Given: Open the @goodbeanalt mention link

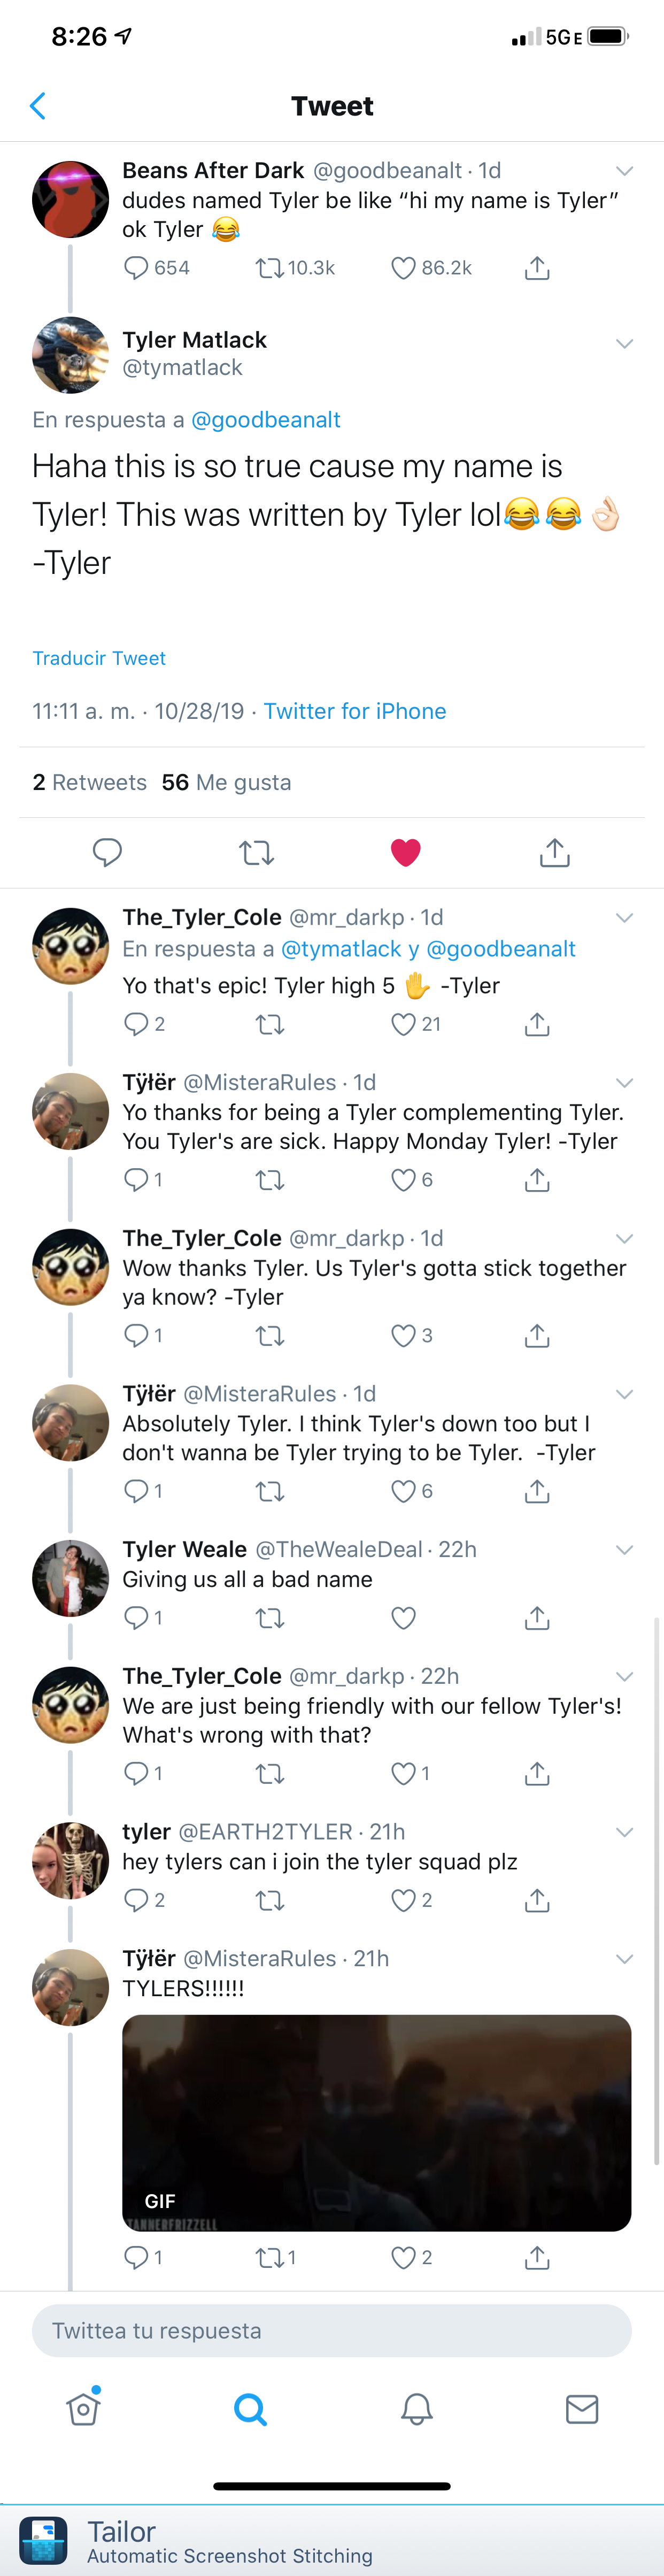Looking at the screenshot, I should (265, 420).
